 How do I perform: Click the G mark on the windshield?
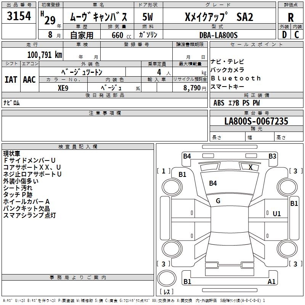(218, 201)
